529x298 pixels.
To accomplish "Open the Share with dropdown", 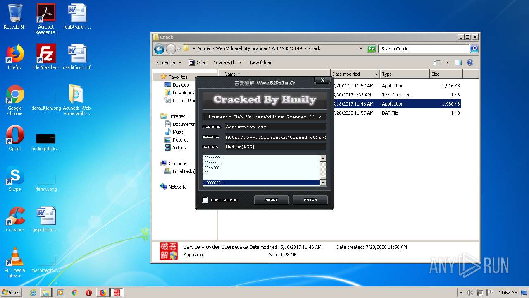I will [x=228, y=62].
